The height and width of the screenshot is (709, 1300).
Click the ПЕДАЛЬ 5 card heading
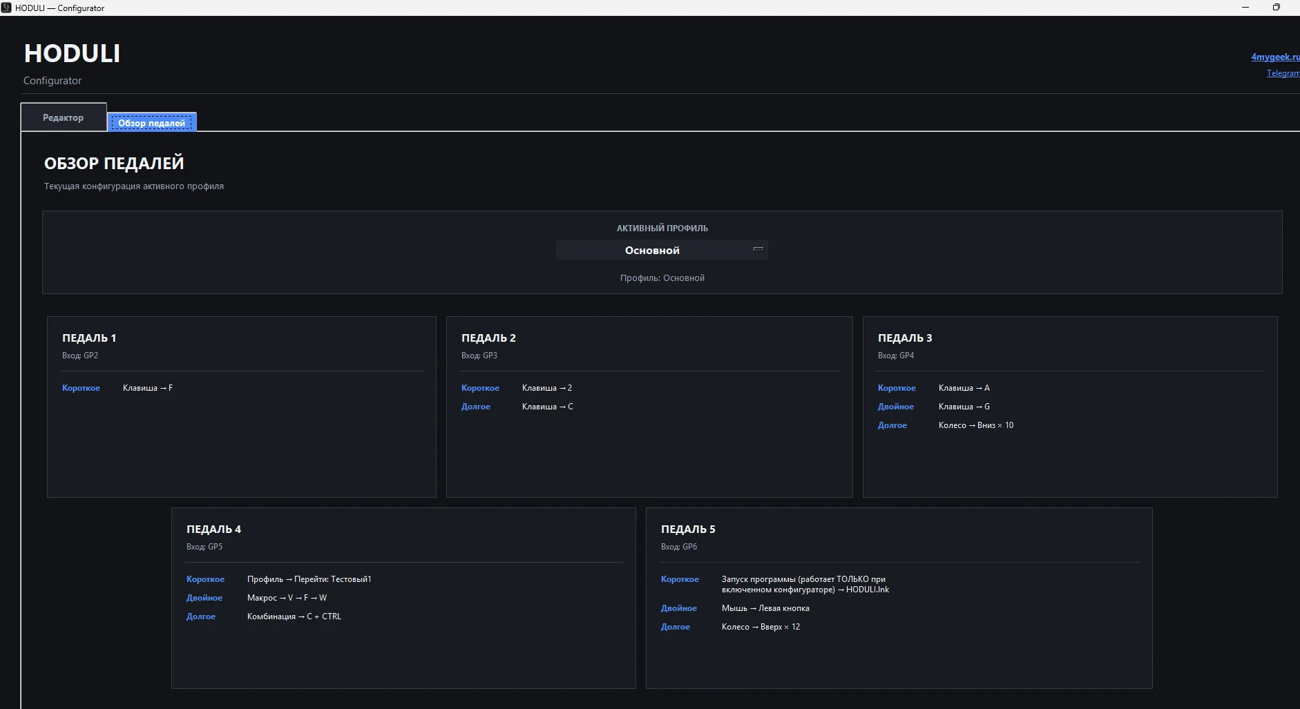coord(688,529)
